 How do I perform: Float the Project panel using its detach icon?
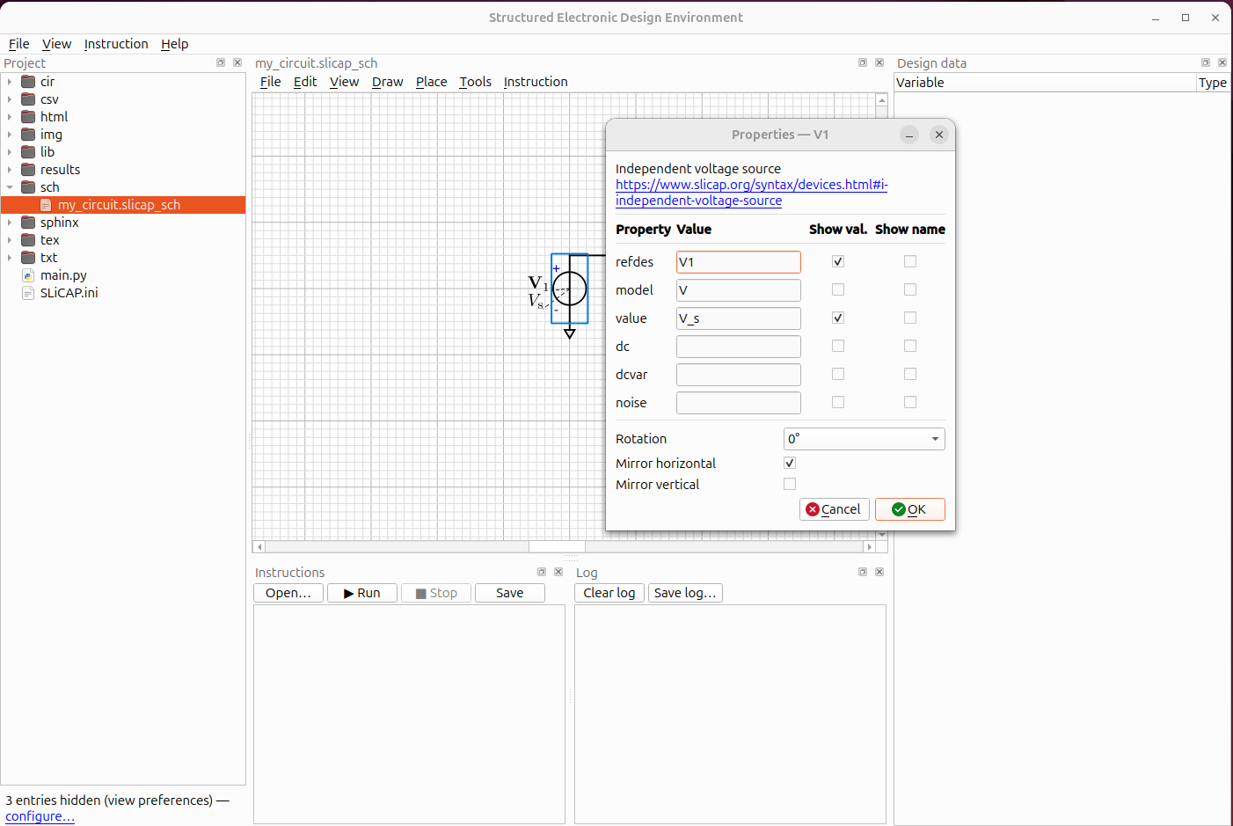pos(221,62)
